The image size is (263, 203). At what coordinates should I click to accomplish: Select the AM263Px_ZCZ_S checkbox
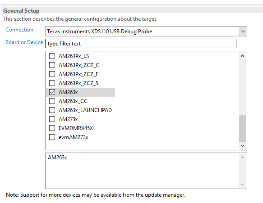point(52,83)
